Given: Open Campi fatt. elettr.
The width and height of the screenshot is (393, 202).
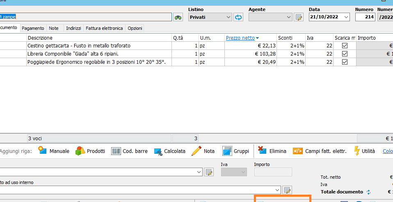Looking at the screenshot, I should [320, 151].
